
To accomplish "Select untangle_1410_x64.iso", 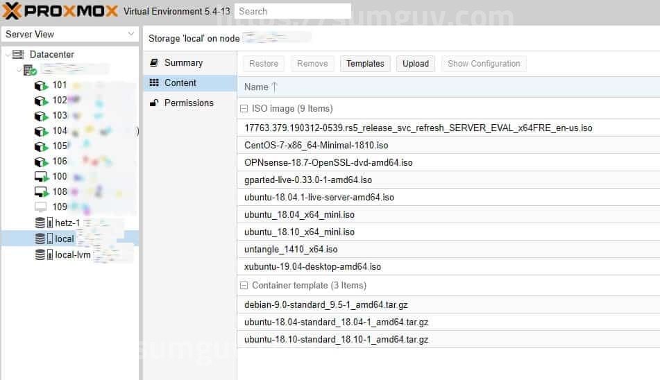I will (449, 249).
